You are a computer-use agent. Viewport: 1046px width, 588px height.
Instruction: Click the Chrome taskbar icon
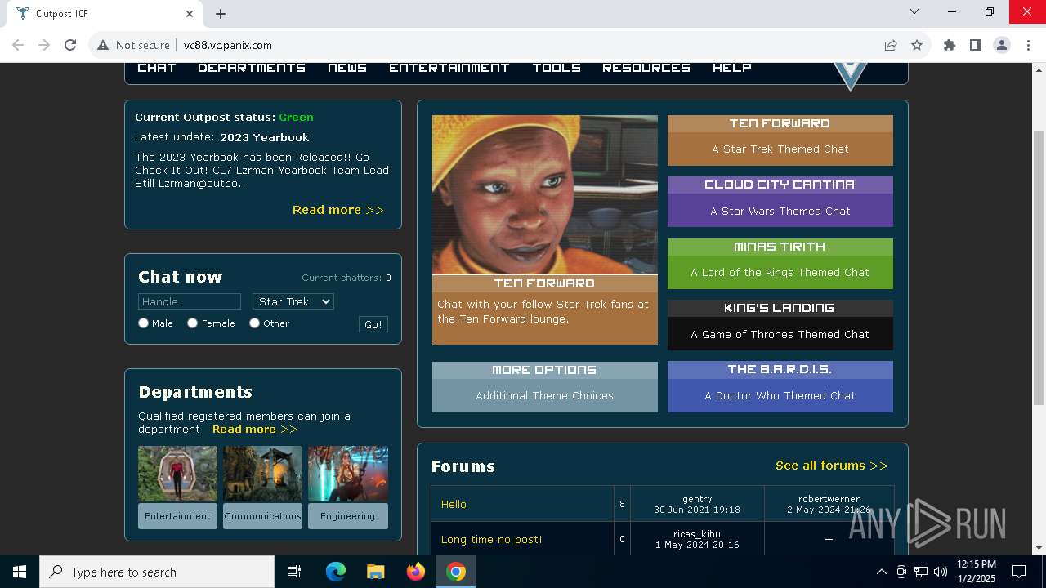[x=456, y=572]
